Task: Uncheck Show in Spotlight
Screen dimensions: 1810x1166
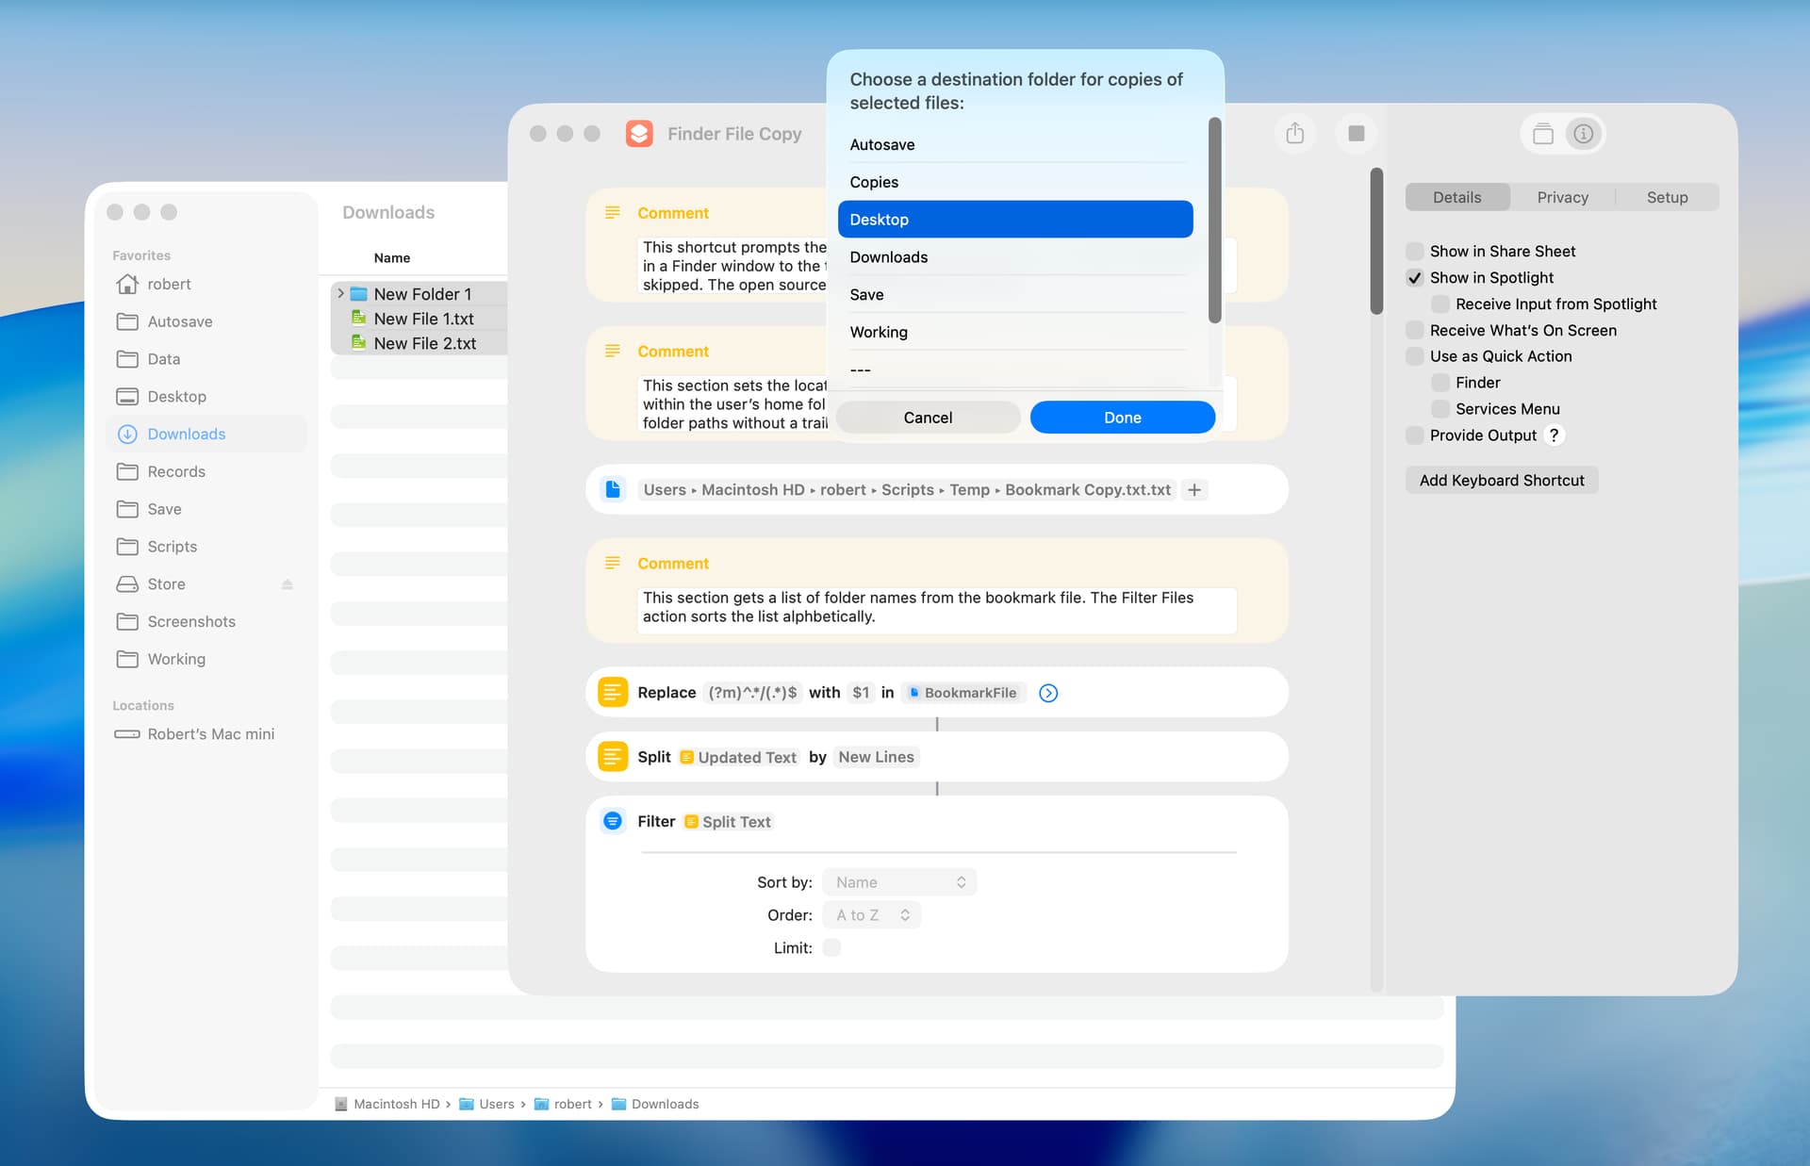Action: pyautogui.click(x=1414, y=277)
